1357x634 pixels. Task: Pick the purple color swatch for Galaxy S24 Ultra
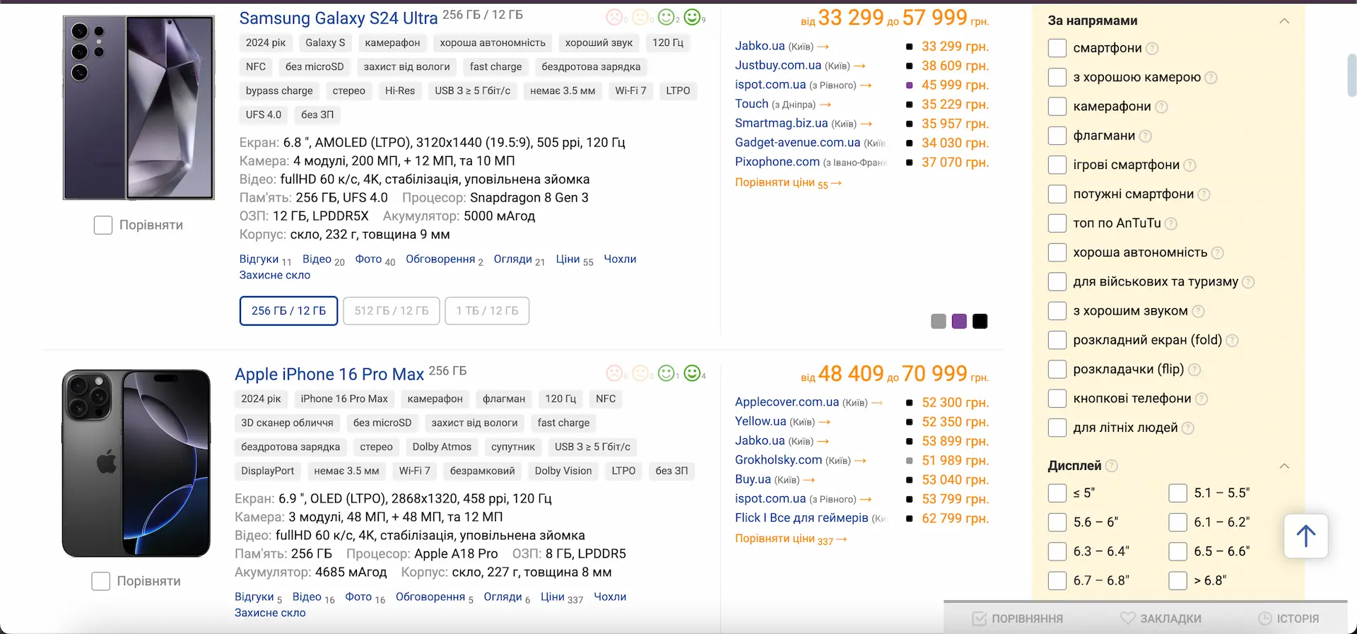click(x=959, y=322)
